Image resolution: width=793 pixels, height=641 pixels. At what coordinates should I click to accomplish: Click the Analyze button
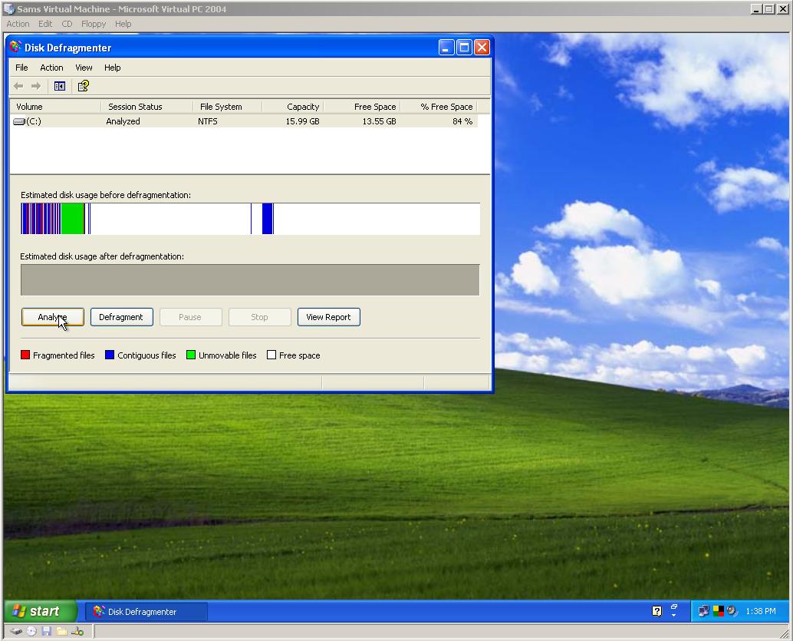tap(53, 317)
